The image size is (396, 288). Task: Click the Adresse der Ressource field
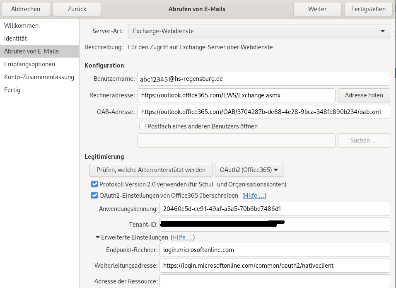[x=275, y=281]
